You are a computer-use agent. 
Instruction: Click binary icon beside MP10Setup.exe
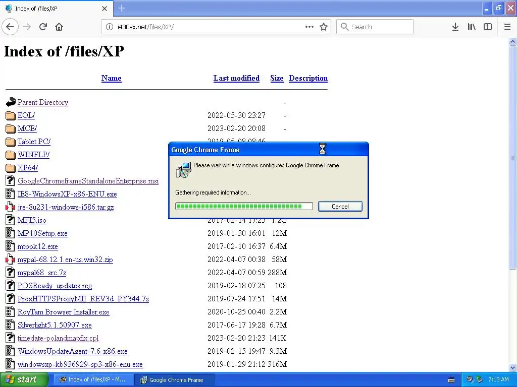[10, 233]
